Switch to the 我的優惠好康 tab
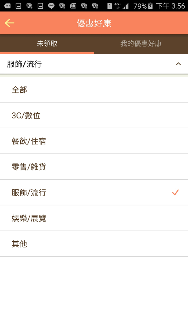This screenshot has width=188, height=334. pyautogui.click(x=141, y=44)
